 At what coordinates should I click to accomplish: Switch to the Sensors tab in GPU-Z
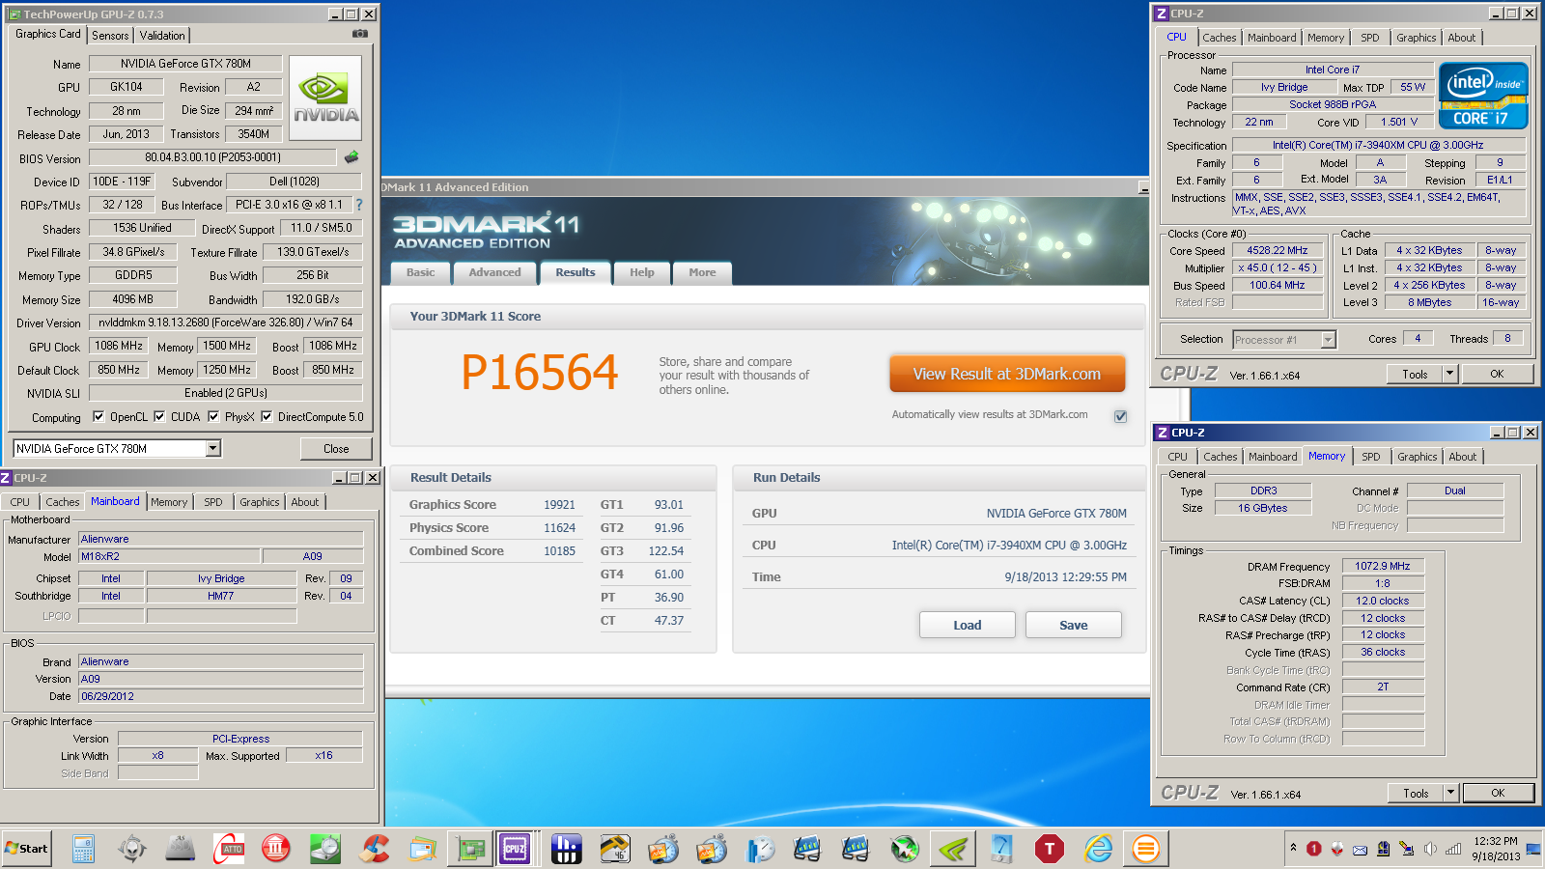110,35
